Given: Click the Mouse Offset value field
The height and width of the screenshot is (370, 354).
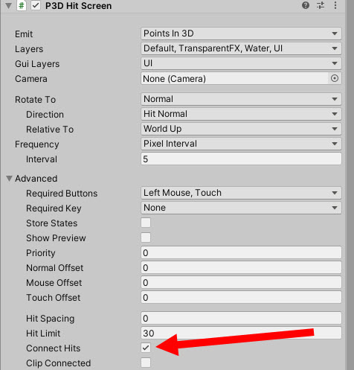Looking at the screenshot, I should coord(241,282).
